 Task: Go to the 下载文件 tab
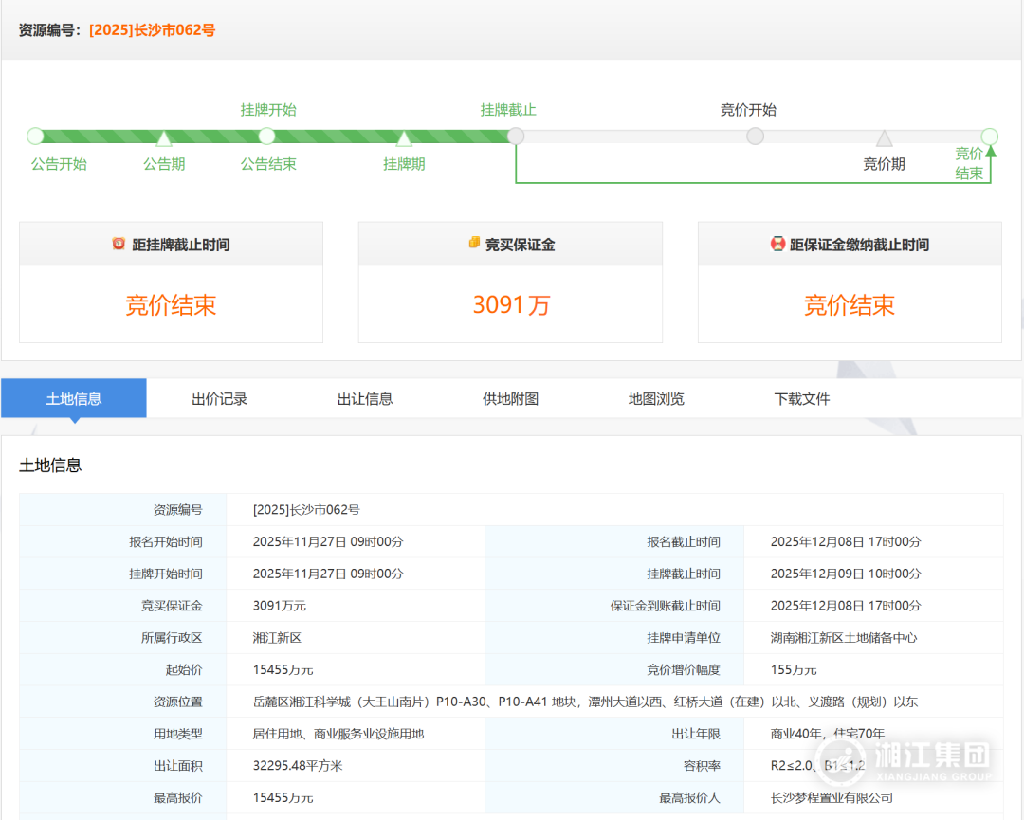coord(802,398)
